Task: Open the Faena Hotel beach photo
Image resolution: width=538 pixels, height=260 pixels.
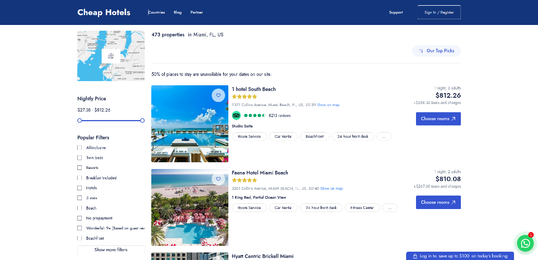Action: point(190,207)
